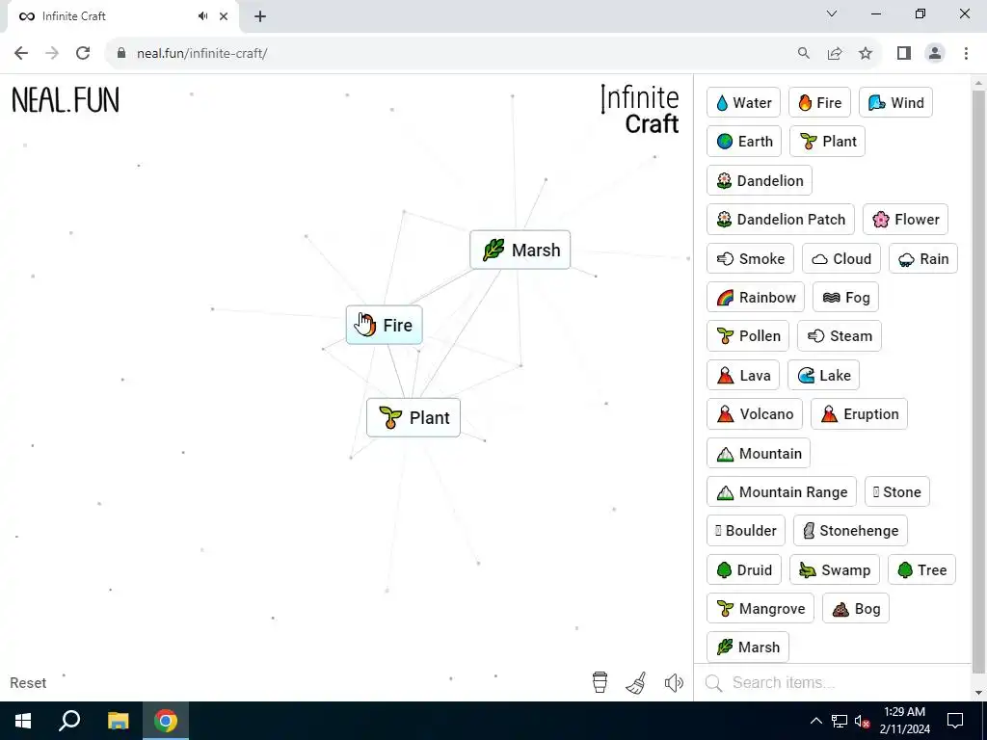Click the Eruption element
The width and height of the screenshot is (987, 740).
pos(859,414)
